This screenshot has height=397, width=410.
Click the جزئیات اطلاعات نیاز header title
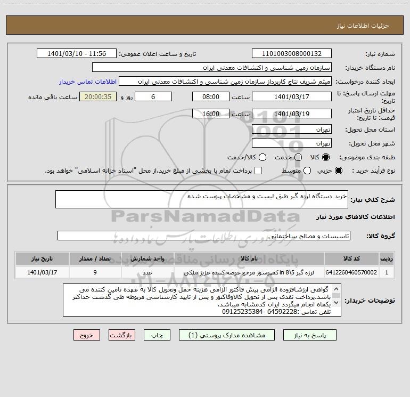(x=363, y=26)
